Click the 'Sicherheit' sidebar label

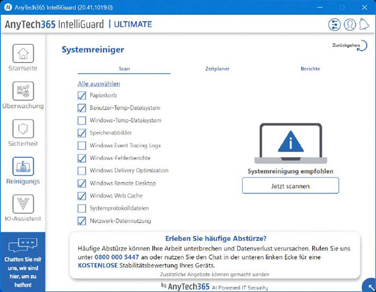click(x=23, y=144)
